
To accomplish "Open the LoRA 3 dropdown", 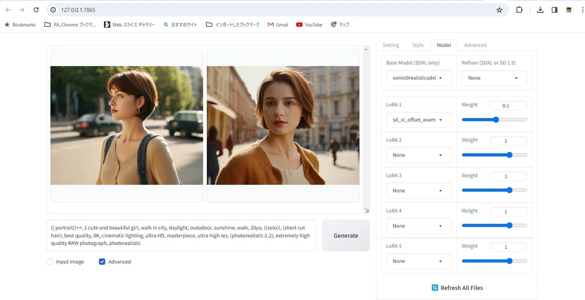I will [419, 191].
